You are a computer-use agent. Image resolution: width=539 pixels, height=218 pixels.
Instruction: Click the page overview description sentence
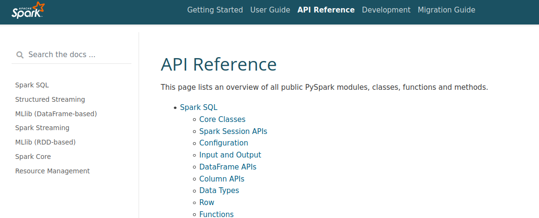click(324, 87)
